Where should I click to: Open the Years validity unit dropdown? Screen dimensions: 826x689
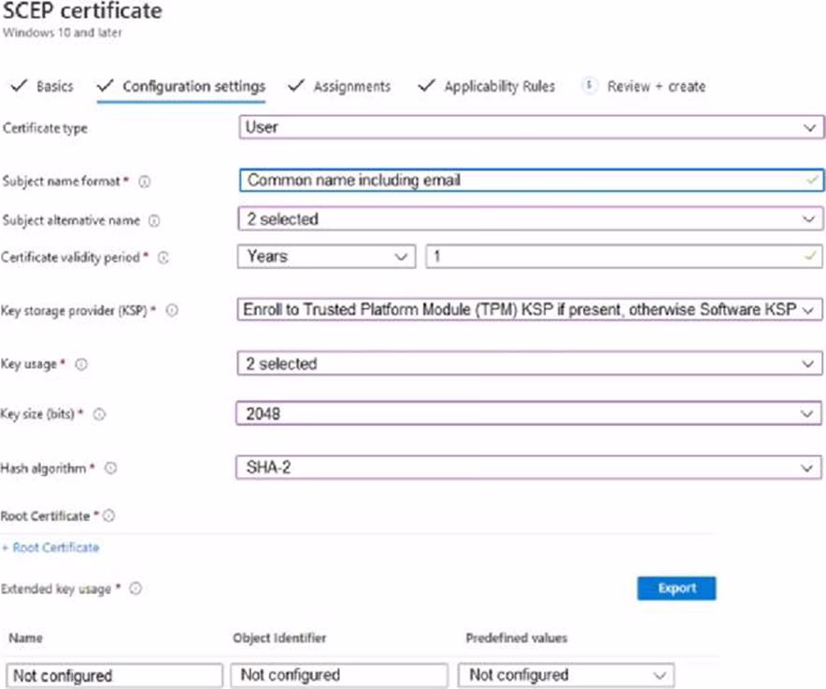[327, 257]
